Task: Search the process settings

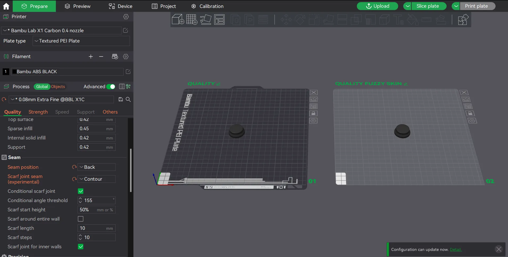Action: pyautogui.click(x=128, y=99)
